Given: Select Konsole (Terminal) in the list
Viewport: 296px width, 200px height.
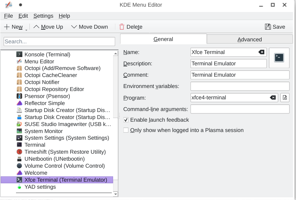Looking at the screenshot, I should click(x=47, y=54).
